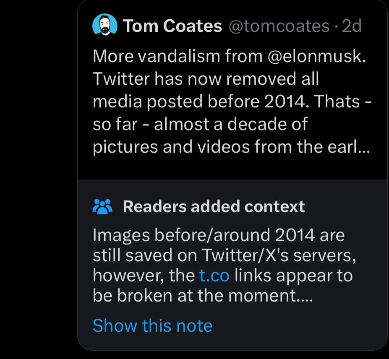Click 'media posted before 2014' tweet line

tap(201, 101)
